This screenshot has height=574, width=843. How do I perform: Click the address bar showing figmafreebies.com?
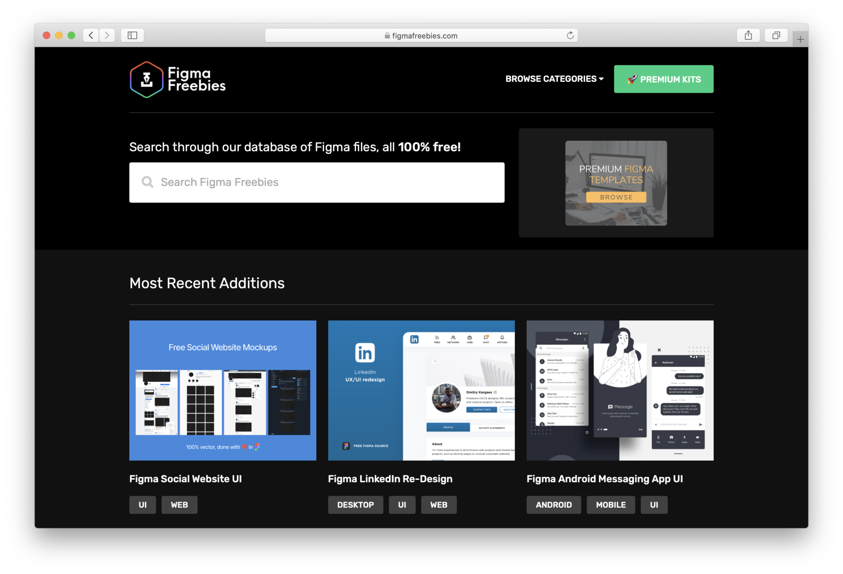click(421, 35)
